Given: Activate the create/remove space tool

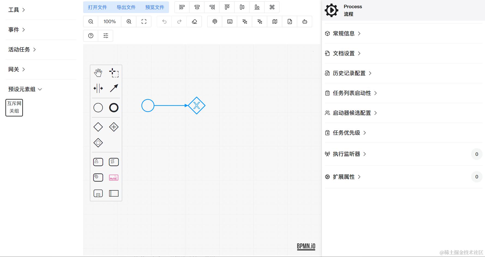Looking at the screenshot, I should [x=98, y=88].
